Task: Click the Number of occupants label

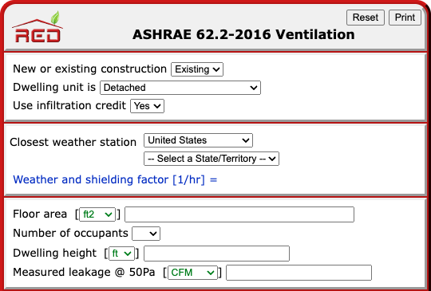Action: [x=71, y=233]
